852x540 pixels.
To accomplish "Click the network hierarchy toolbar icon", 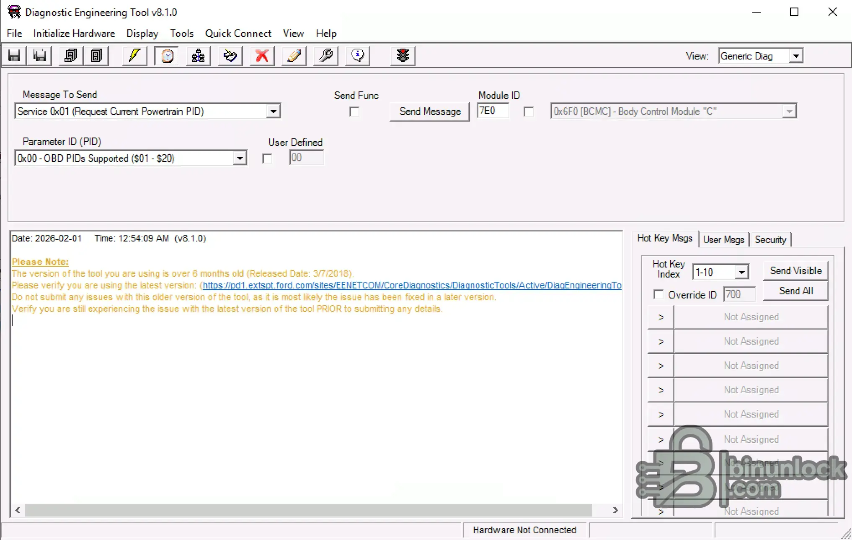I will pyautogui.click(x=198, y=56).
